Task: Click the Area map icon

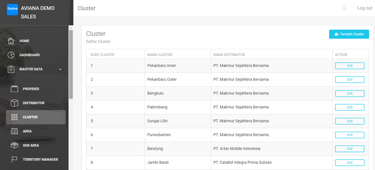Action: 14,131
